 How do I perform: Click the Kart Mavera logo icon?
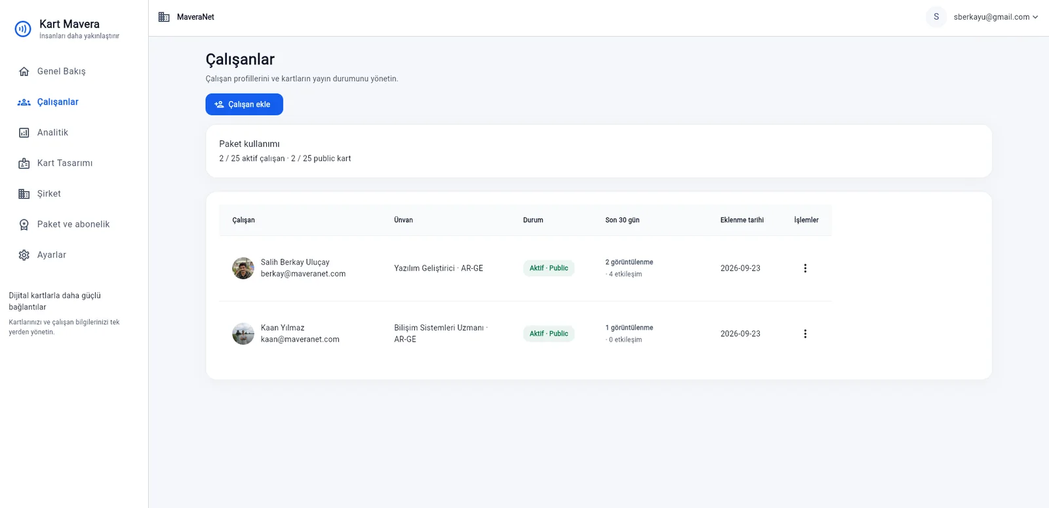coord(23,29)
